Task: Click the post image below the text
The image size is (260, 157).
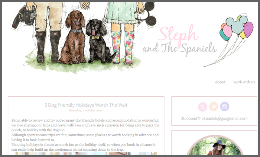Action: [x=86, y=154]
